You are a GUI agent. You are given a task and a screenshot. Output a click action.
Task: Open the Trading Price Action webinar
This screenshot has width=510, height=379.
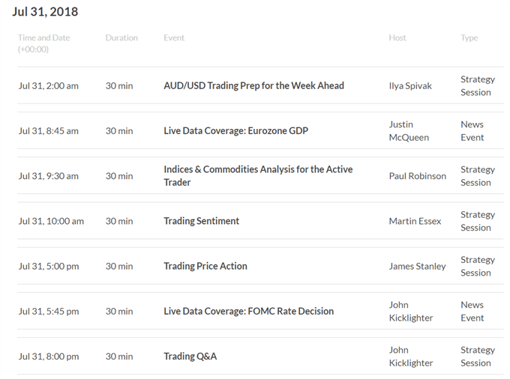click(205, 266)
